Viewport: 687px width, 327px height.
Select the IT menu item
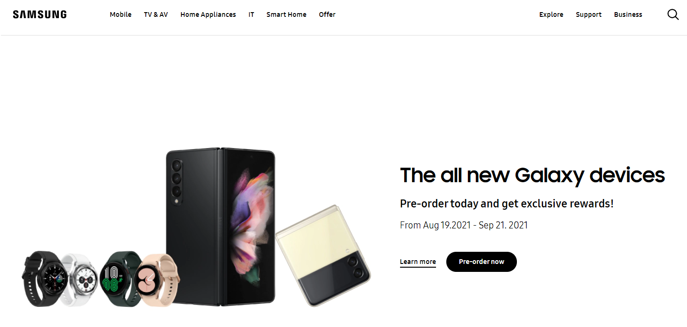(x=251, y=14)
